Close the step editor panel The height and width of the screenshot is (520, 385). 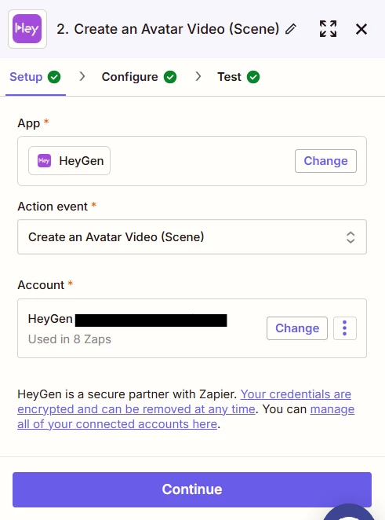pos(361,29)
